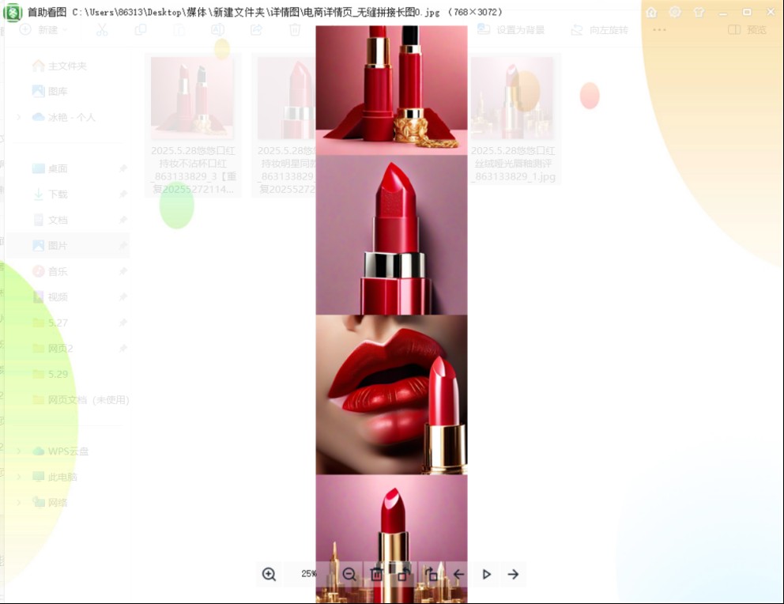Screen dimensions: 784x604
Task: Click the green image viewer app logo
Action: tap(13, 12)
